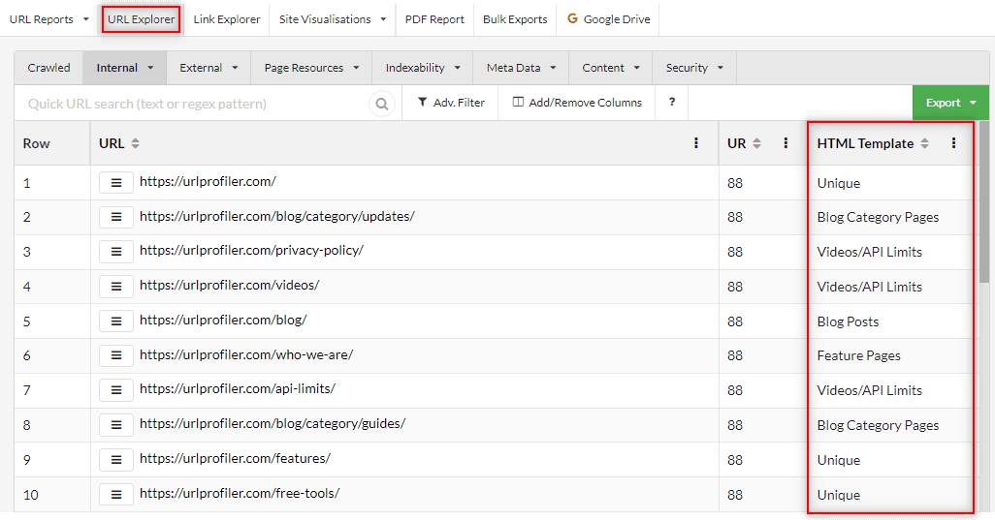Open HTML Template column three-dot options

(x=953, y=143)
